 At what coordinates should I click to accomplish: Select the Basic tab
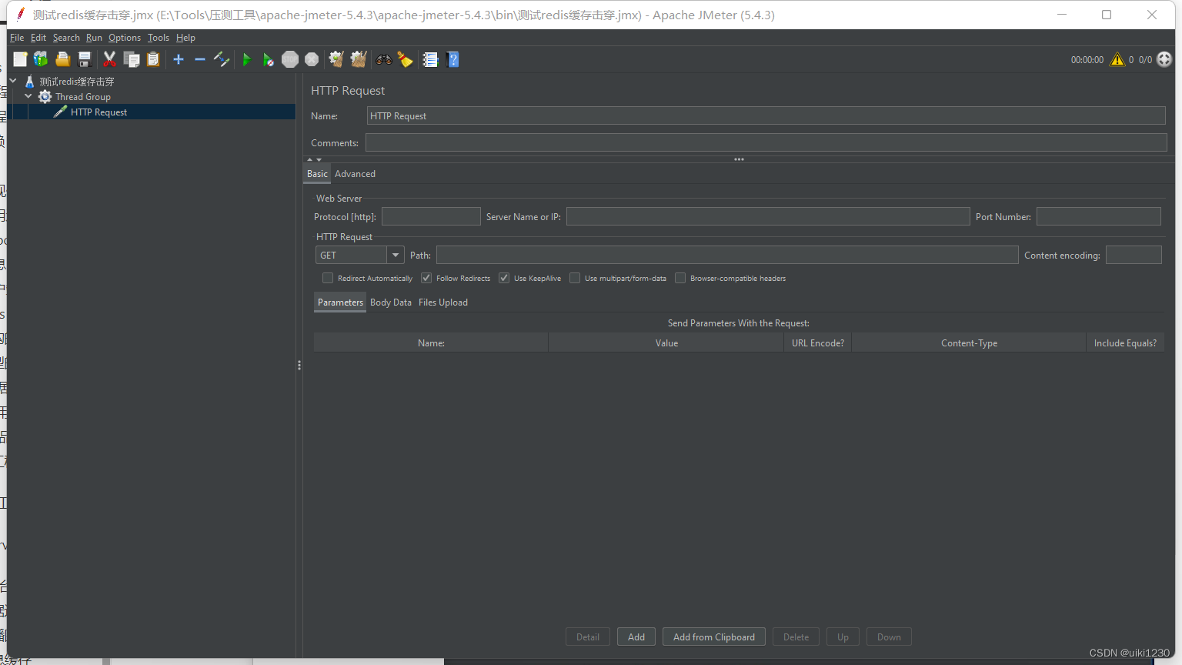pos(317,174)
